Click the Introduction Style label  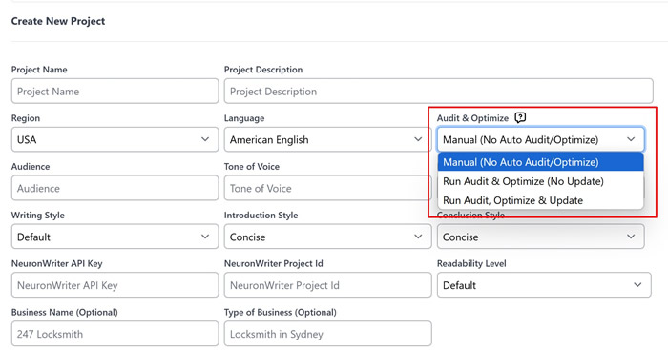click(x=261, y=216)
